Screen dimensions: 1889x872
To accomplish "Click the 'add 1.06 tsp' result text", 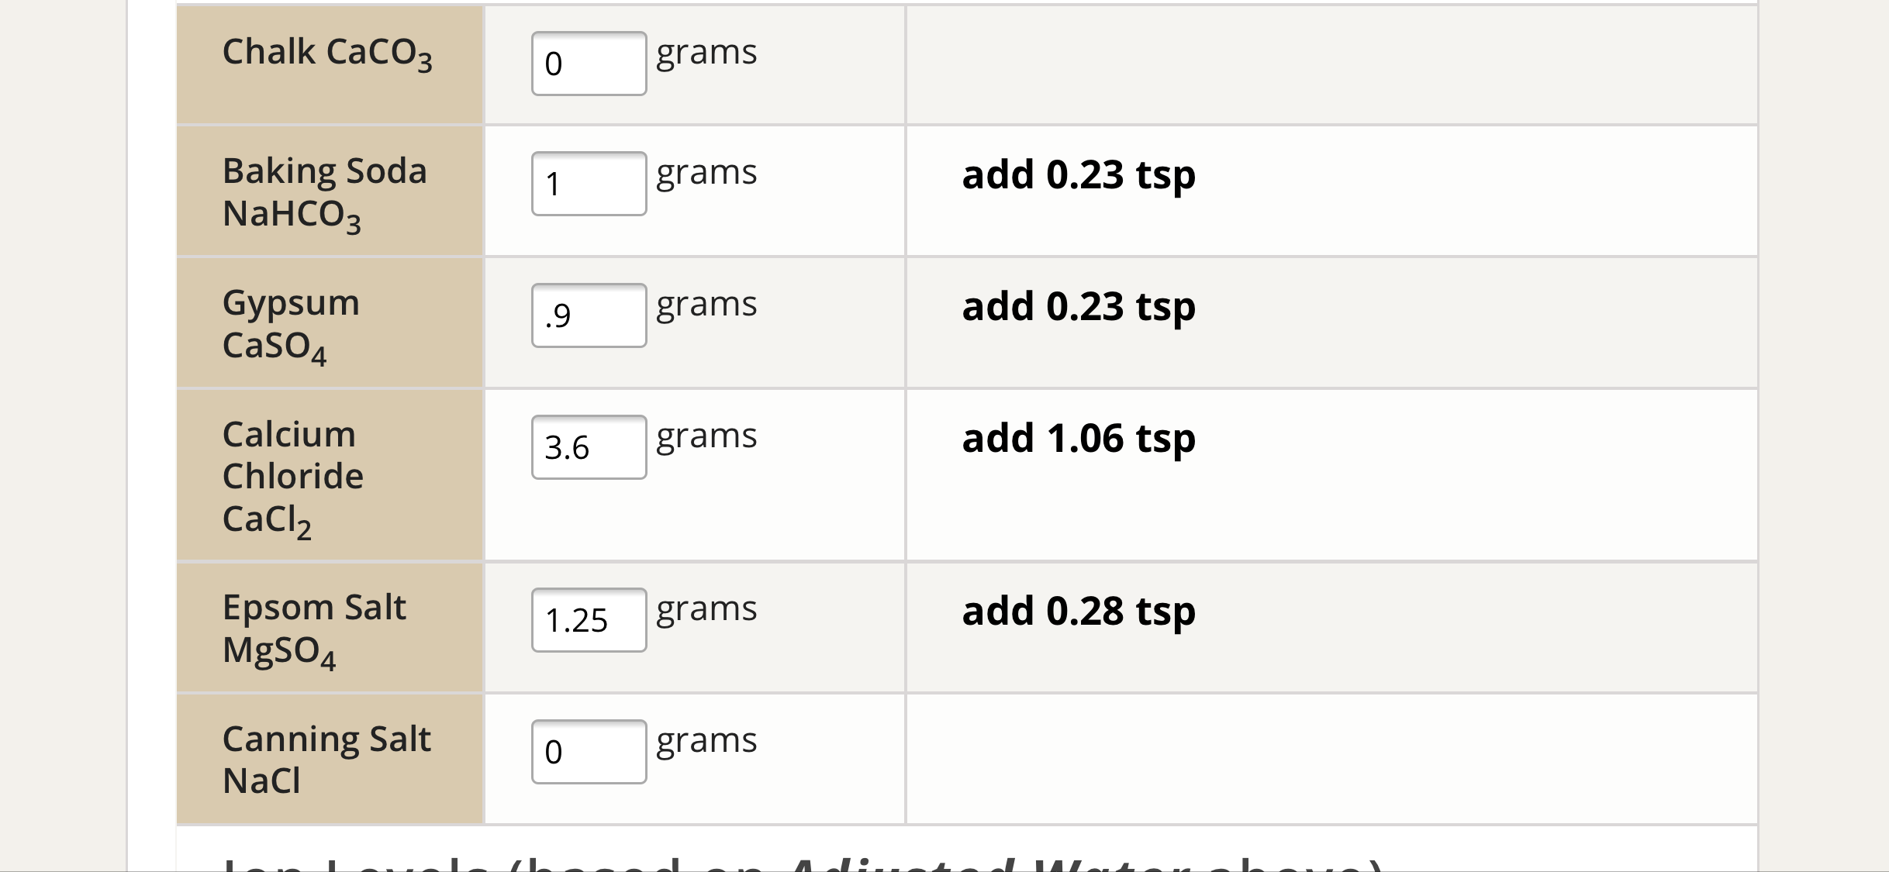I will click(1079, 439).
